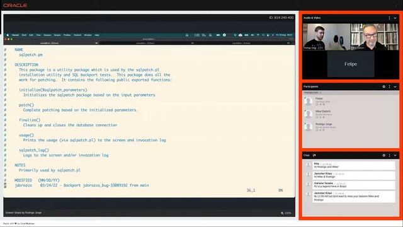Open Participants panel kebab menu
Viewport: 403px width, 227px height.
pyautogui.click(x=390, y=87)
